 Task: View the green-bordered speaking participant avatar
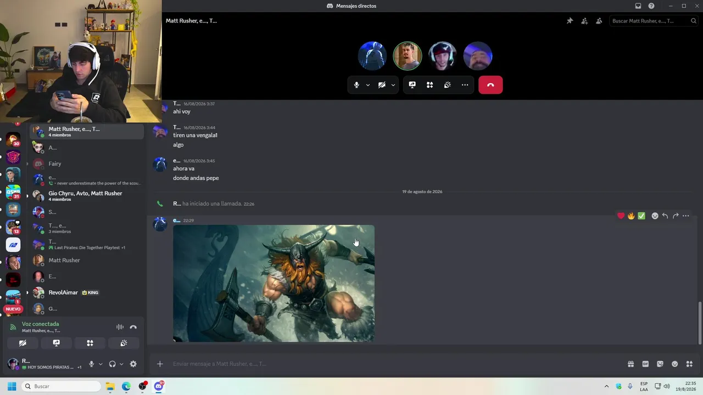[407, 56]
